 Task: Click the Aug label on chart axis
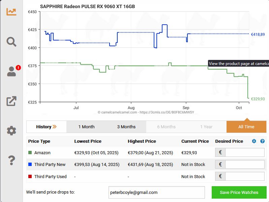131,108
